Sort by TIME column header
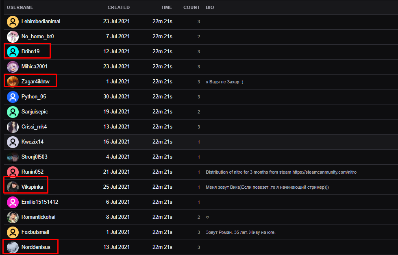398x255 pixels. (166, 7)
